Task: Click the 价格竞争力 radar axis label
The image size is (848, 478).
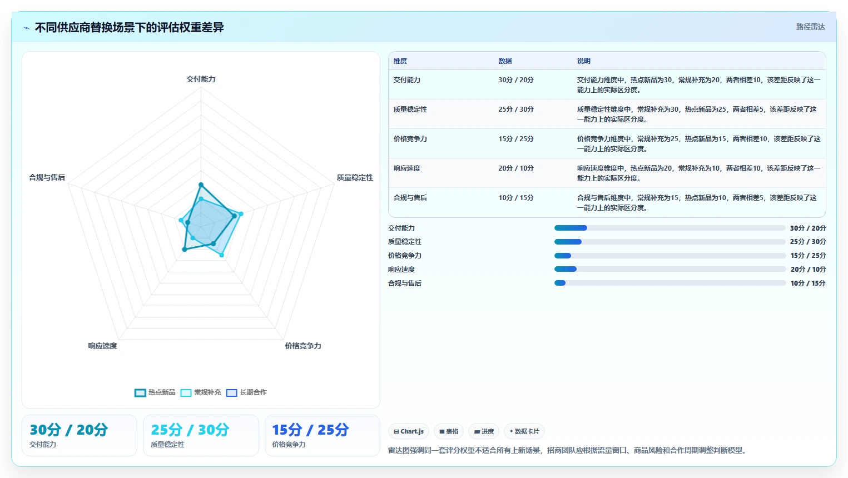Action: click(303, 346)
